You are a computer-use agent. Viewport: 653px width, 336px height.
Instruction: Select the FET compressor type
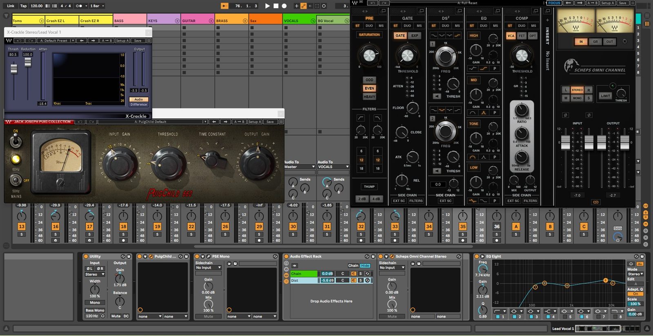point(522,36)
